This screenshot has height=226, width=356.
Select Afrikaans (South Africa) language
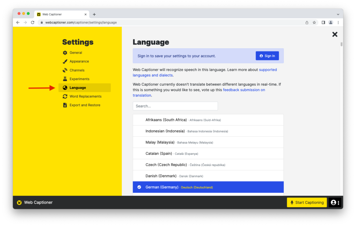pos(208,120)
